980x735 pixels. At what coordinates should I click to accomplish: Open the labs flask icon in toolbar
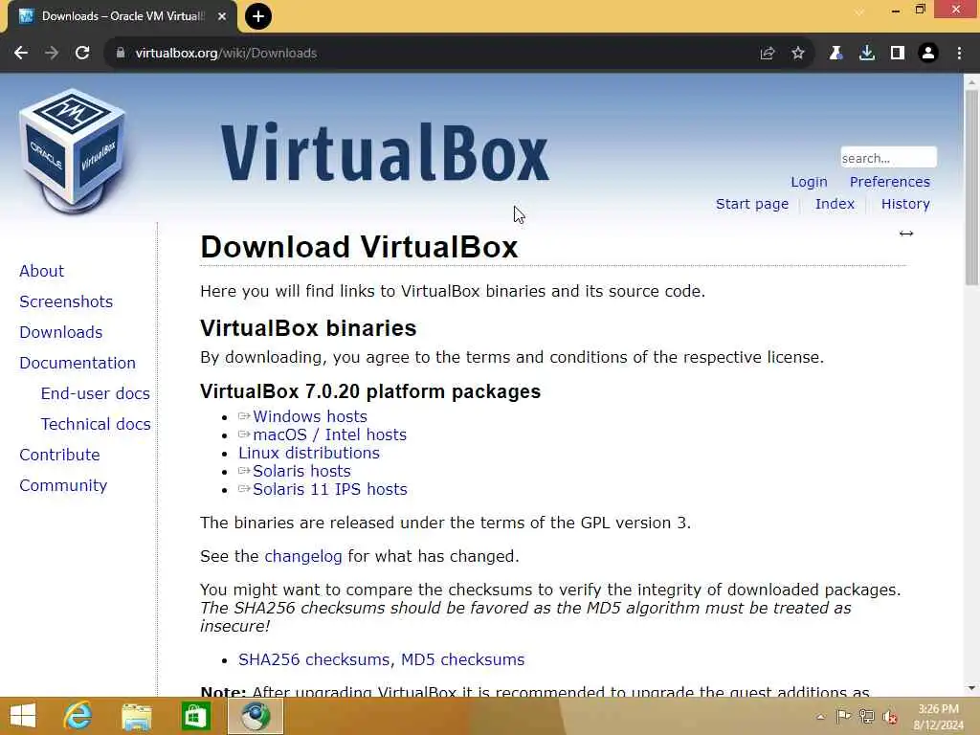[x=835, y=54]
